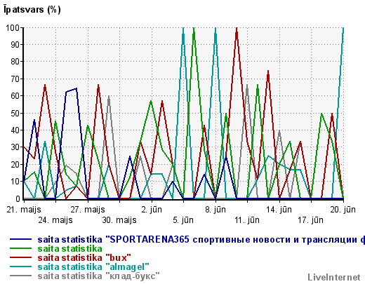Click the green legend line swatch
Viewport: 365px width, 284px height.
(x=20, y=248)
